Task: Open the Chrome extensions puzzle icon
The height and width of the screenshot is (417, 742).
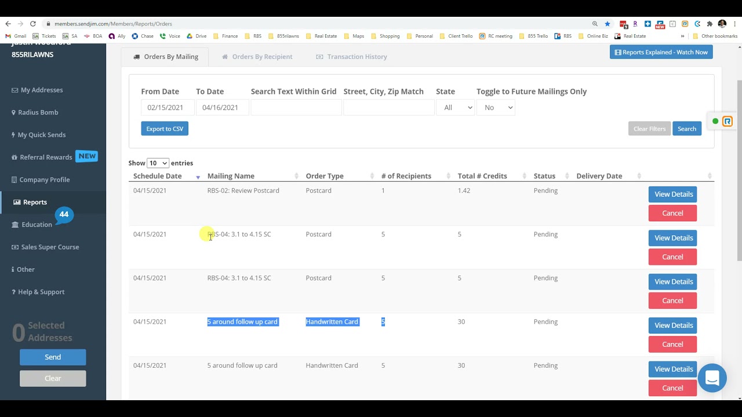Action: coord(710,24)
